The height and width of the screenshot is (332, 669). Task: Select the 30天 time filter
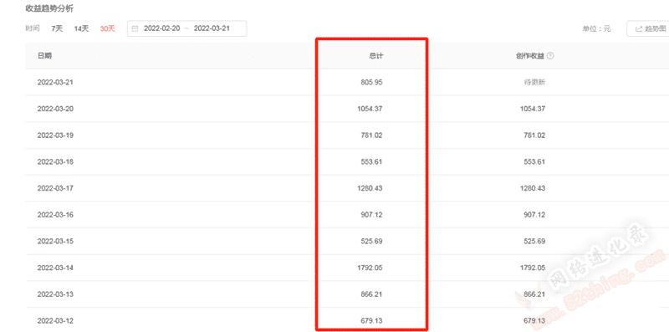[108, 28]
